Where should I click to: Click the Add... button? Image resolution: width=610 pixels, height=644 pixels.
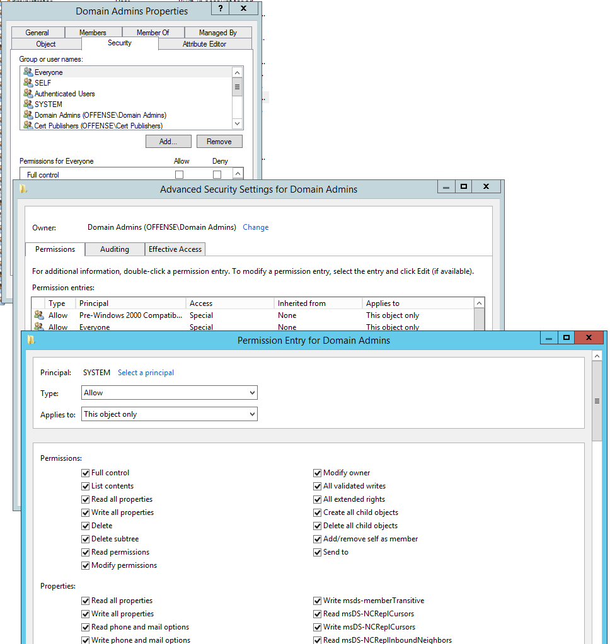[168, 142]
